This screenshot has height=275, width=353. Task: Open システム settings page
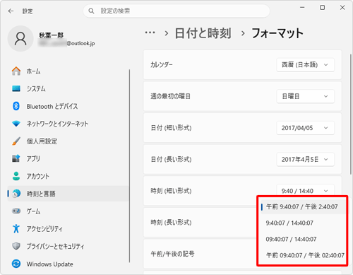(68, 88)
